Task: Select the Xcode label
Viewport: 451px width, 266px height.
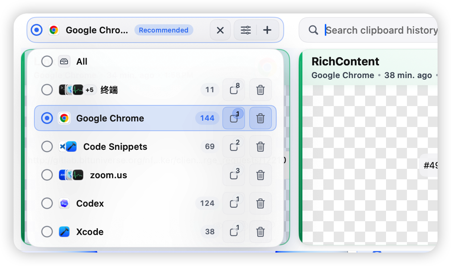Action: click(x=90, y=232)
